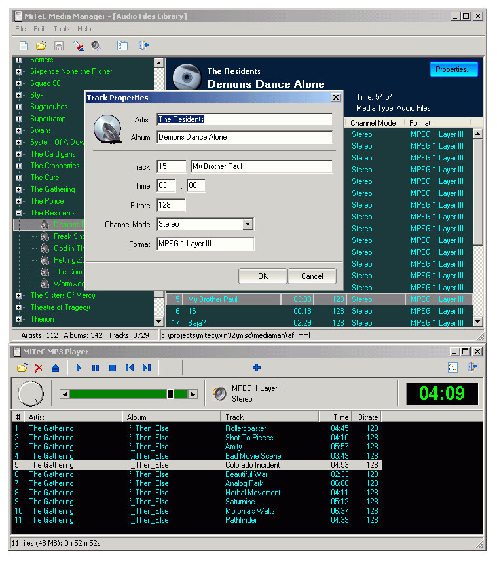Click the Channel Mode column header
The height and width of the screenshot is (562, 497).
click(374, 123)
